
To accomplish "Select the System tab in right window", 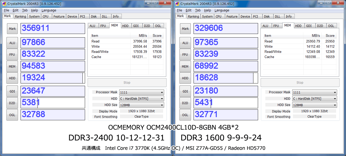I will pos(207,16).
